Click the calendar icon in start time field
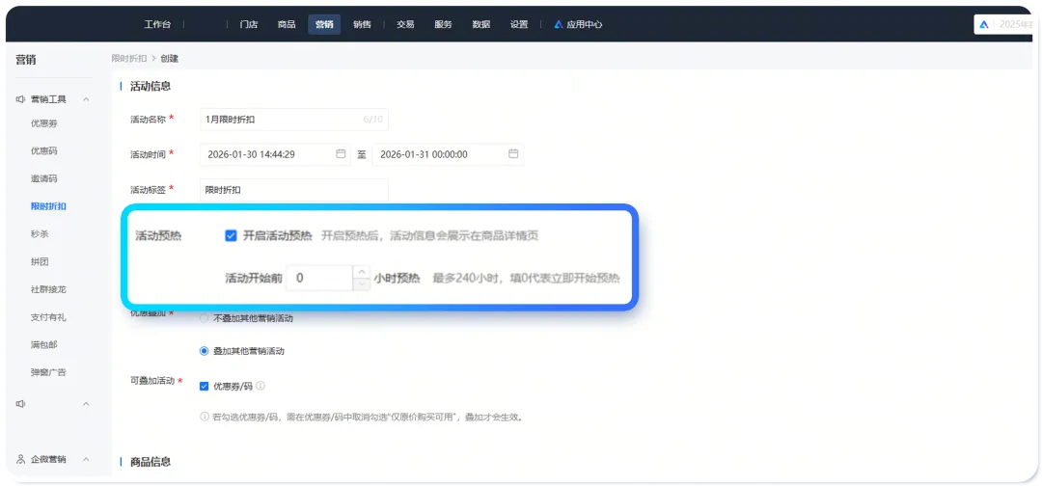Viewport: 1042px width, 486px height. point(341,154)
